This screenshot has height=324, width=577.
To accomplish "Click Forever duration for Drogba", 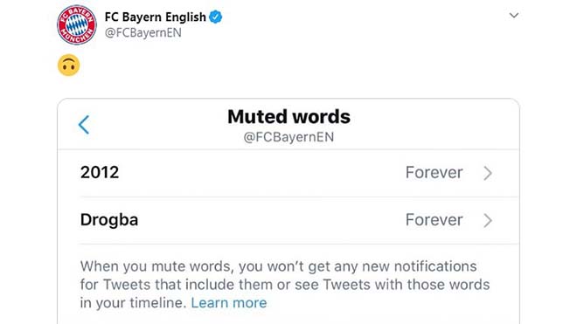I will [434, 220].
